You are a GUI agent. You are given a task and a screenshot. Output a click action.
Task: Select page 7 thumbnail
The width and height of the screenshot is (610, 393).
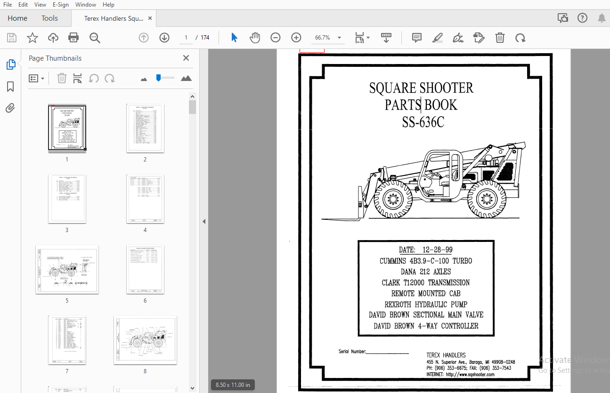click(67, 340)
